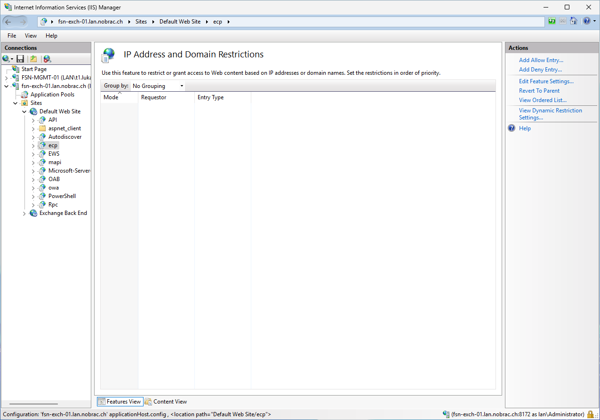Select the OAB application node
This screenshot has width=600, height=420.
click(x=54, y=179)
